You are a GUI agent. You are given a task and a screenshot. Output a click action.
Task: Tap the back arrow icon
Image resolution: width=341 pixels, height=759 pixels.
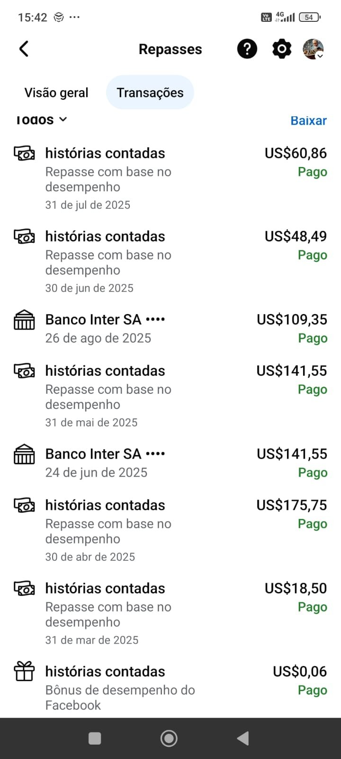point(24,49)
